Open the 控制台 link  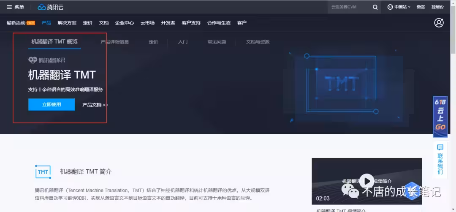(437, 7)
